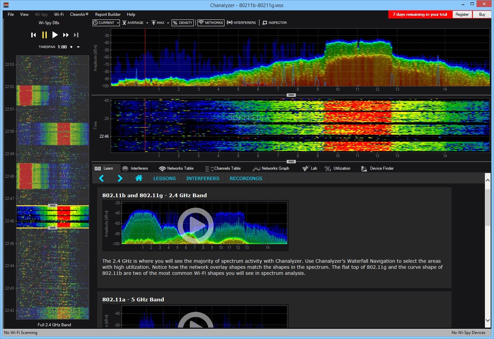Go back in the Learn pane

(x=101, y=178)
